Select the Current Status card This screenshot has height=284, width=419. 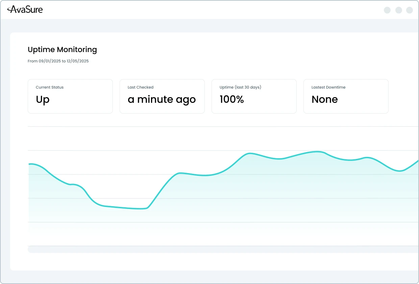pyautogui.click(x=70, y=96)
